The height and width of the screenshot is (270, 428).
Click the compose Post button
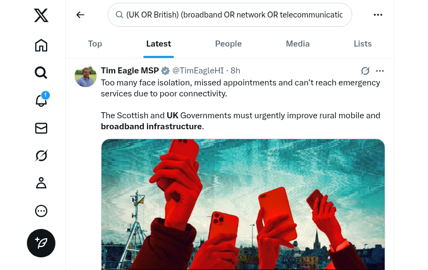pyautogui.click(x=41, y=243)
